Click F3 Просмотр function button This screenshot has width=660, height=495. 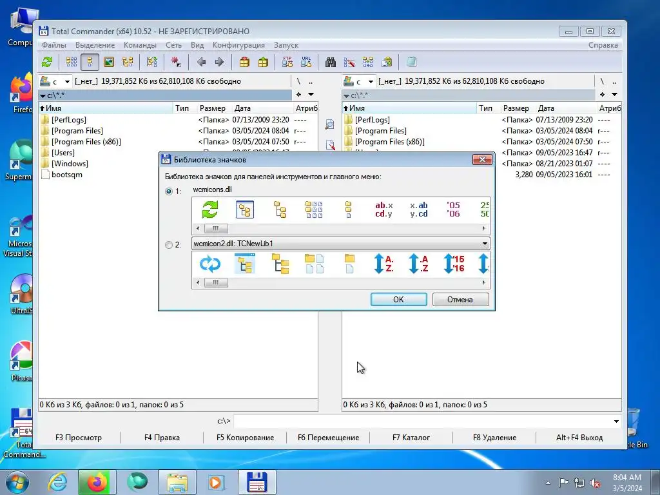click(x=79, y=438)
